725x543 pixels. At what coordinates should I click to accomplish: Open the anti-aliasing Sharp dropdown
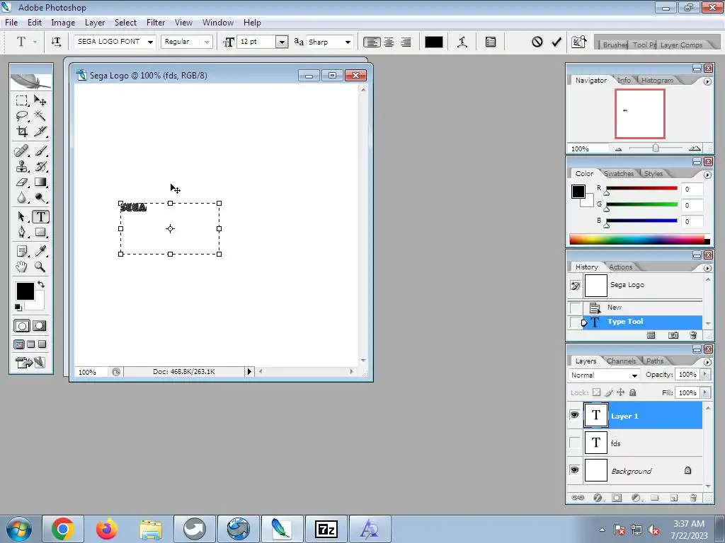point(348,42)
